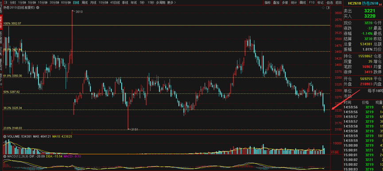
Task: Select the 60分钟 period tab
Action: click(x=66, y=3)
